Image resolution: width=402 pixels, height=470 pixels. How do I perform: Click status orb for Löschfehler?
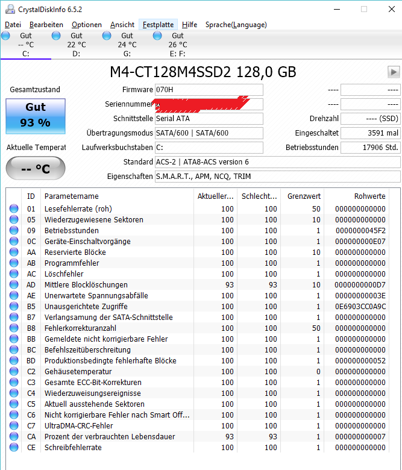(14, 274)
